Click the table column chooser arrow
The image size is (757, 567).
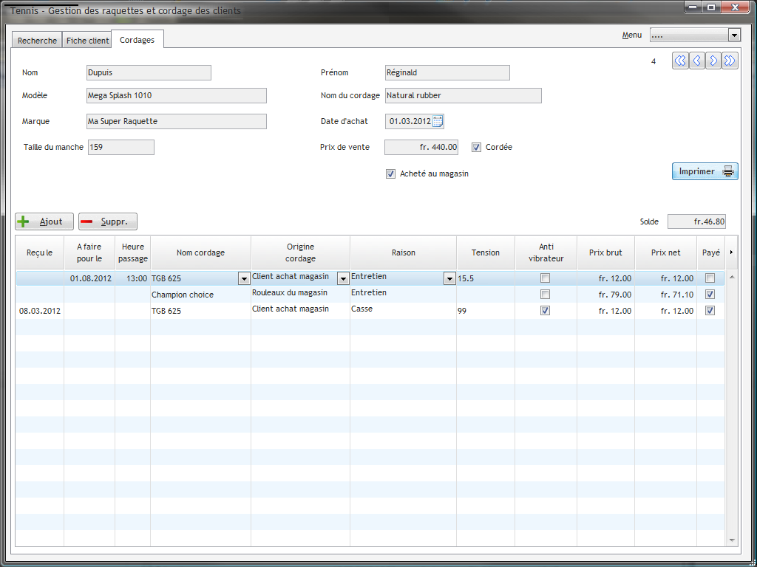tap(731, 252)
